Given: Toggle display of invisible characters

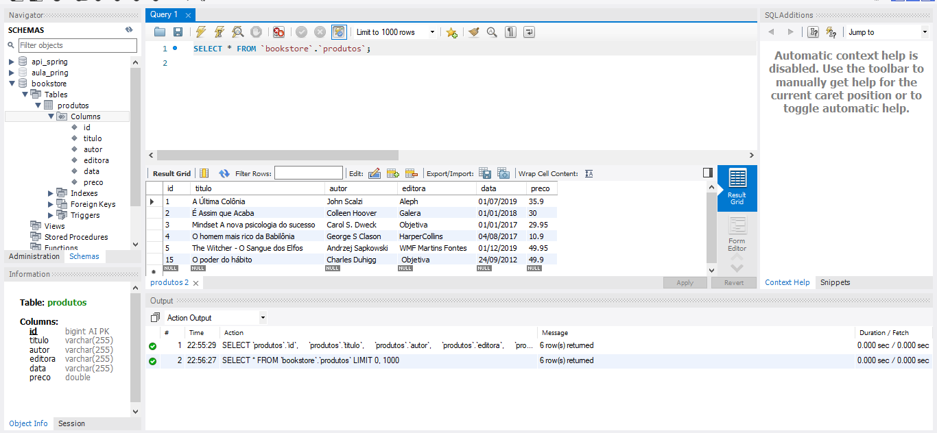Looking at the screenshot, I should (x=510, y=32).
